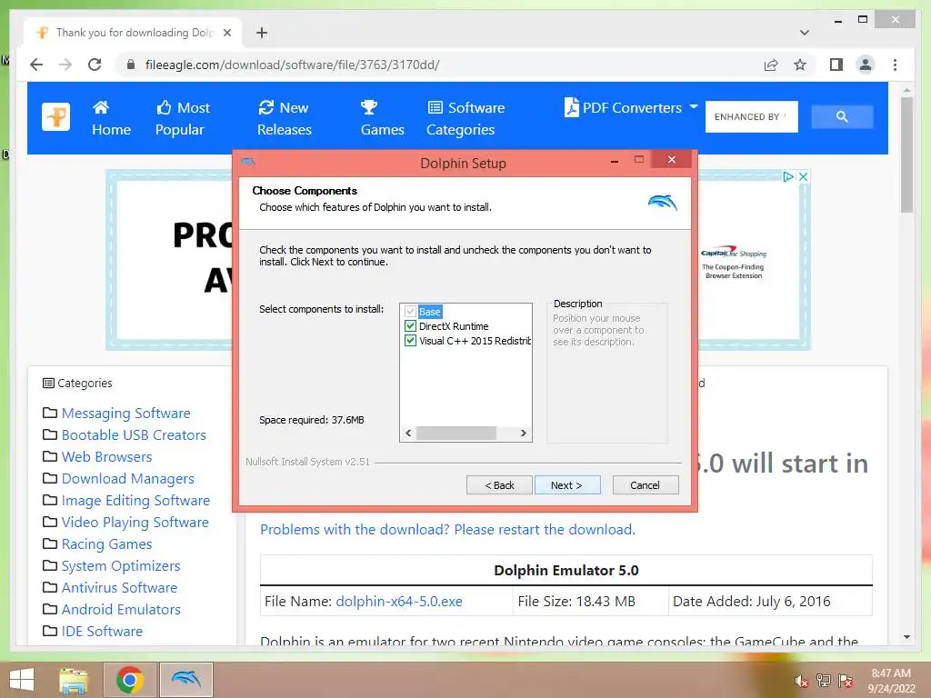Click the components list horizontal scrollbar thumb

click(x=456, y=434)
